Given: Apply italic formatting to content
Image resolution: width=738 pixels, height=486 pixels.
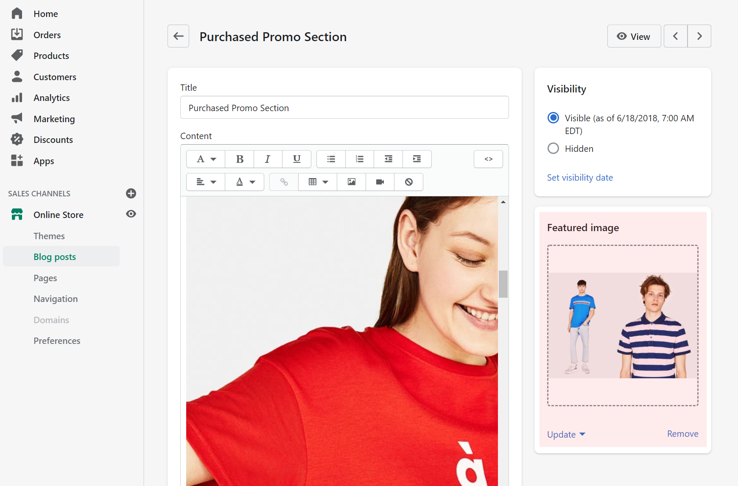Looking at the screenshot, I should click(x=268, y=159).
